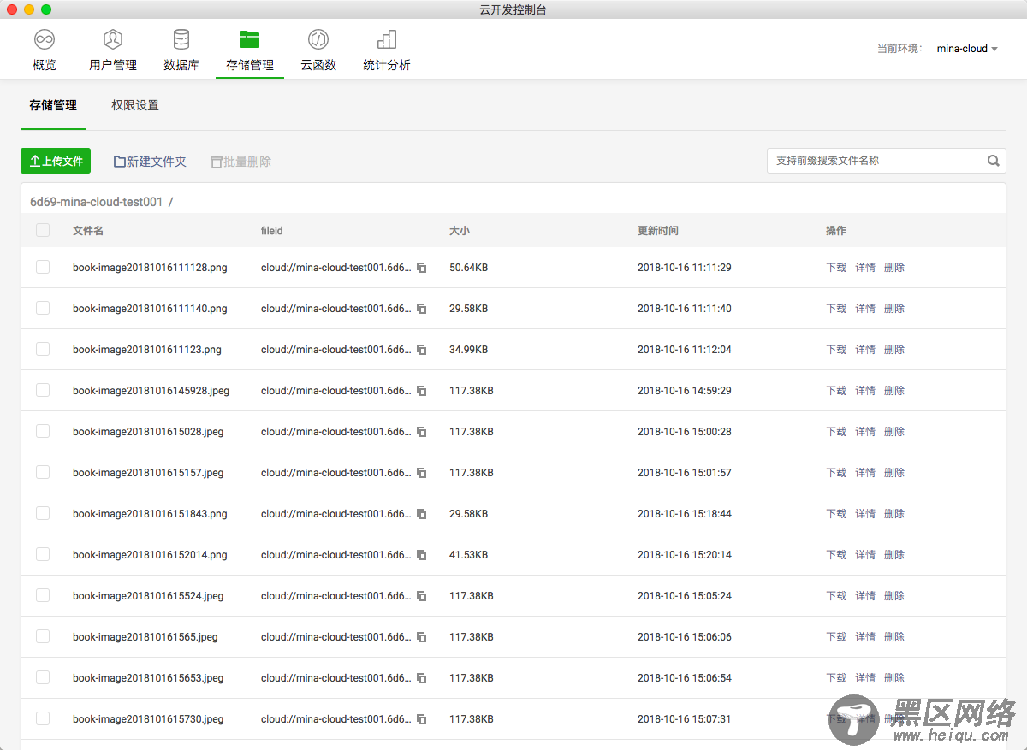Click 详情 for book-image20181016152014.png
The height and width of the screenshot is (750, 1027).
pyautogui.click(x=865, y=555)
